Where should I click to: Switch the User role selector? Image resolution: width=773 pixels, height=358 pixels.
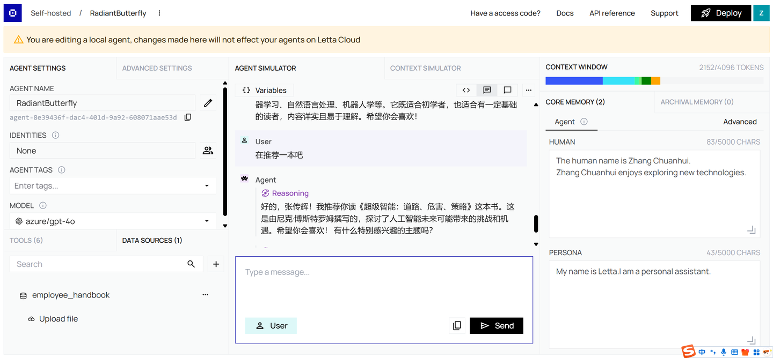(x=271, y=326)
